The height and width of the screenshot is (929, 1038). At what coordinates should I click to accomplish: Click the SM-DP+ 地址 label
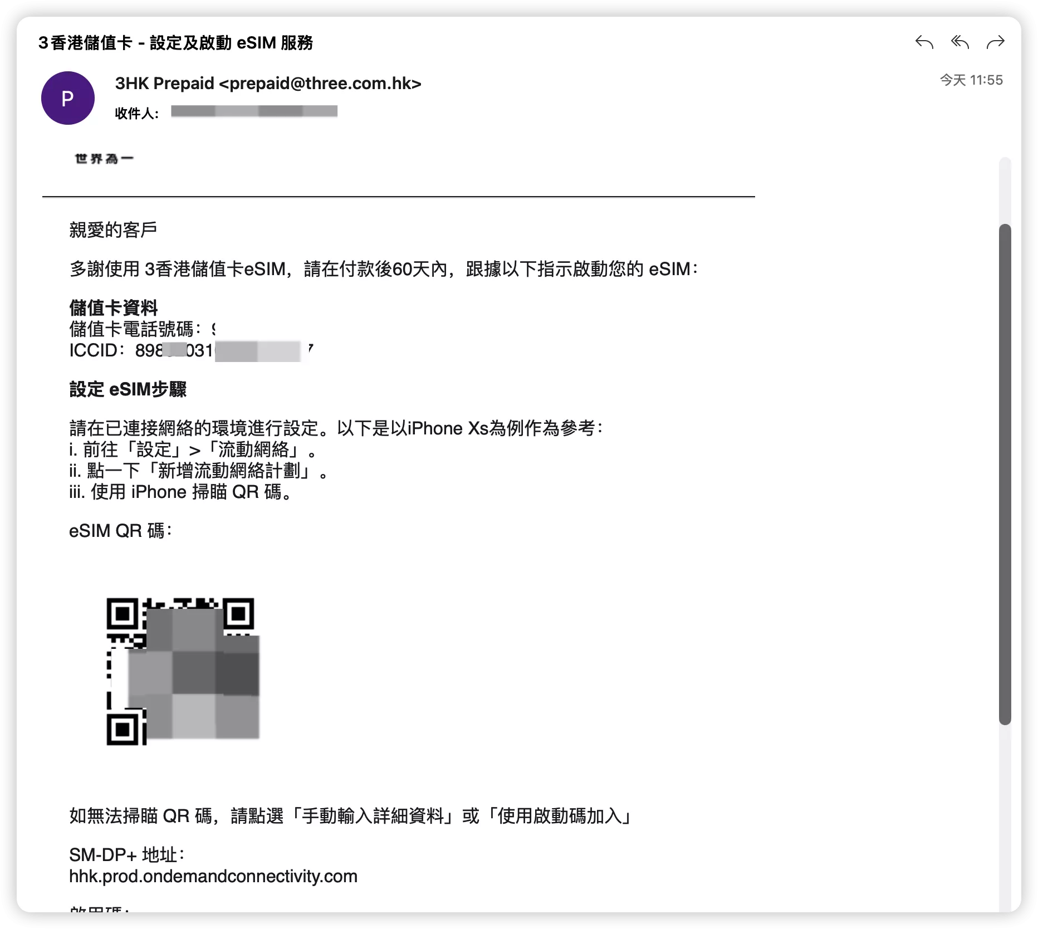[x=127, y=854]
